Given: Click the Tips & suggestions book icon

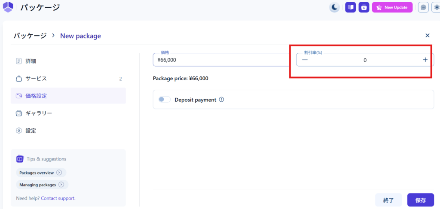Looking at the screenshot, I should pos(20,159).
